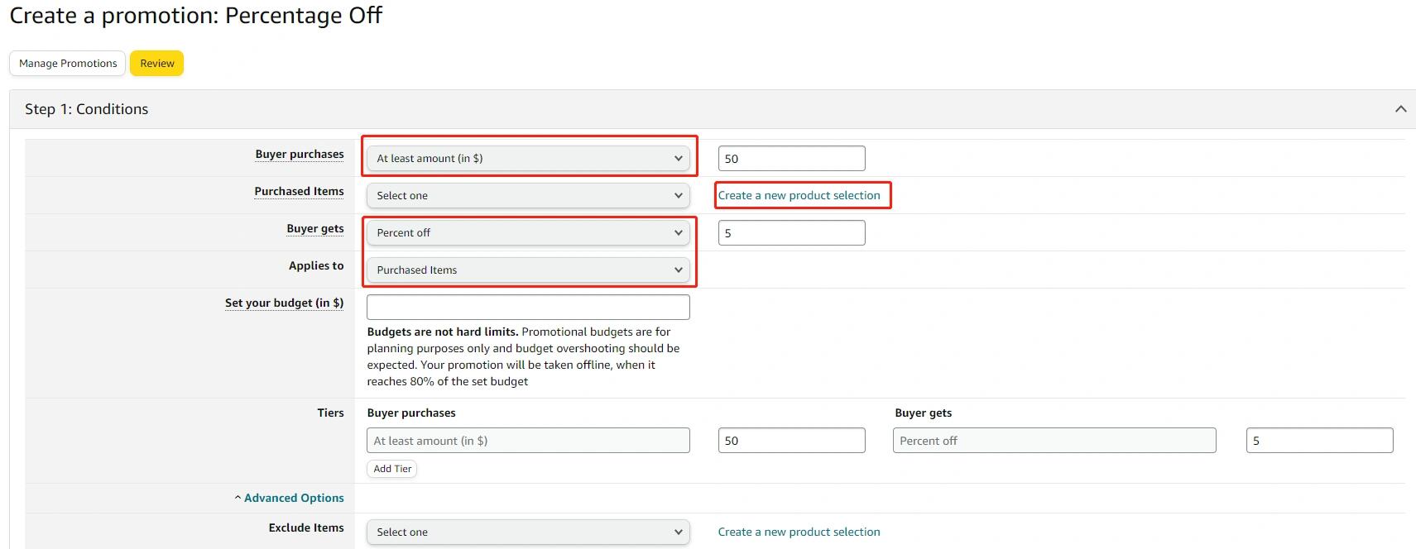Click the Tiers label
The height and width of the screenshot is (549, 1416).
[x=330, y=413]
